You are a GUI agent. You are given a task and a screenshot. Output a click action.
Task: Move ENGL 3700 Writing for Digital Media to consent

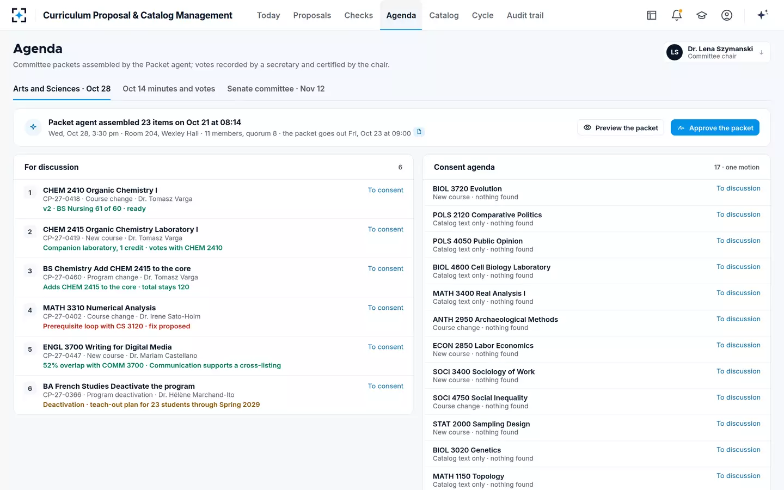(385, 347)
